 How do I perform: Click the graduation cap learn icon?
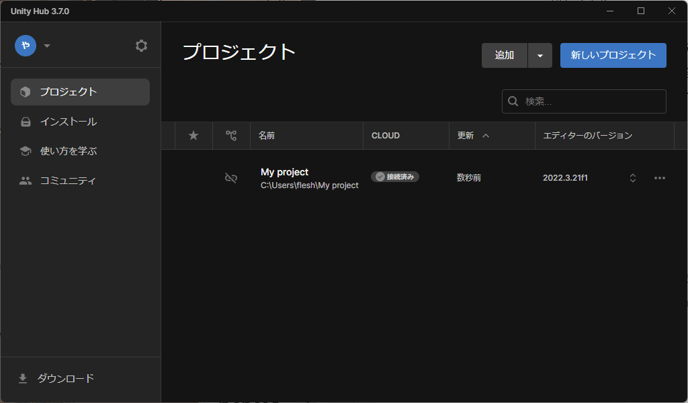(x=26, y=151)
